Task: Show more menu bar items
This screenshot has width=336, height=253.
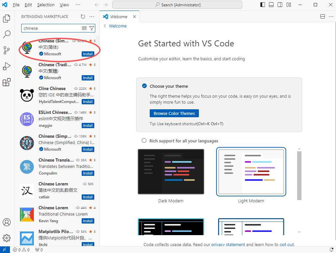Action: pyautogui.click(x=78, y=5)
